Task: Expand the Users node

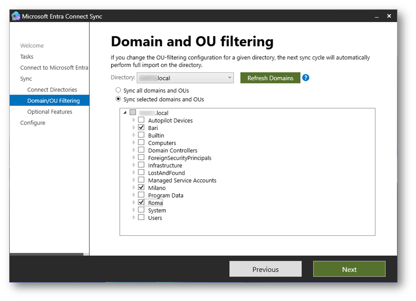Action: point(134,217)
